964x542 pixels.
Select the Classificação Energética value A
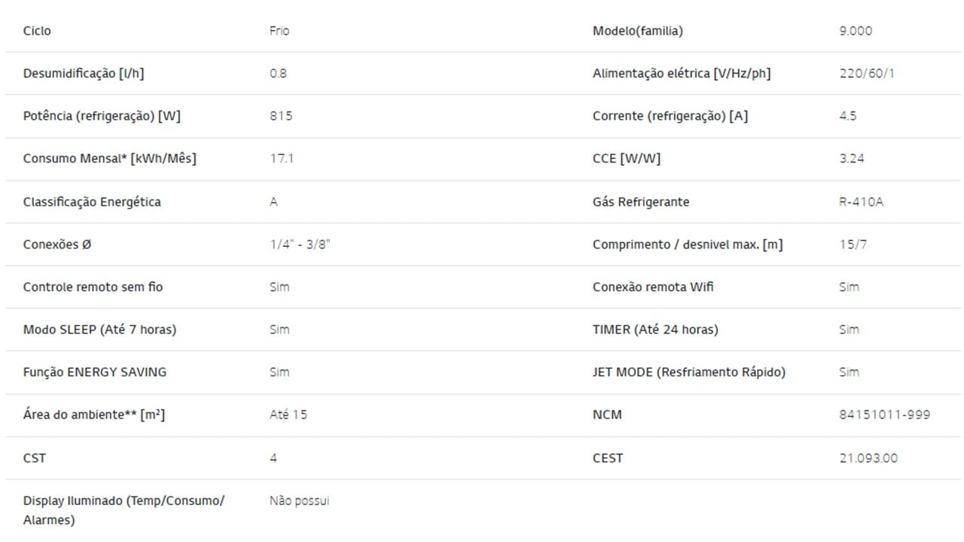tap(273, 202)
